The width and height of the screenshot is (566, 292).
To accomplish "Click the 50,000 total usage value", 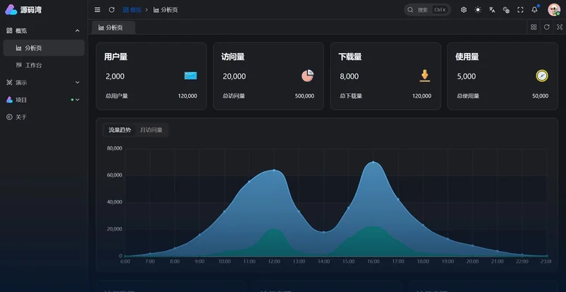I will [x=541, y=96].
